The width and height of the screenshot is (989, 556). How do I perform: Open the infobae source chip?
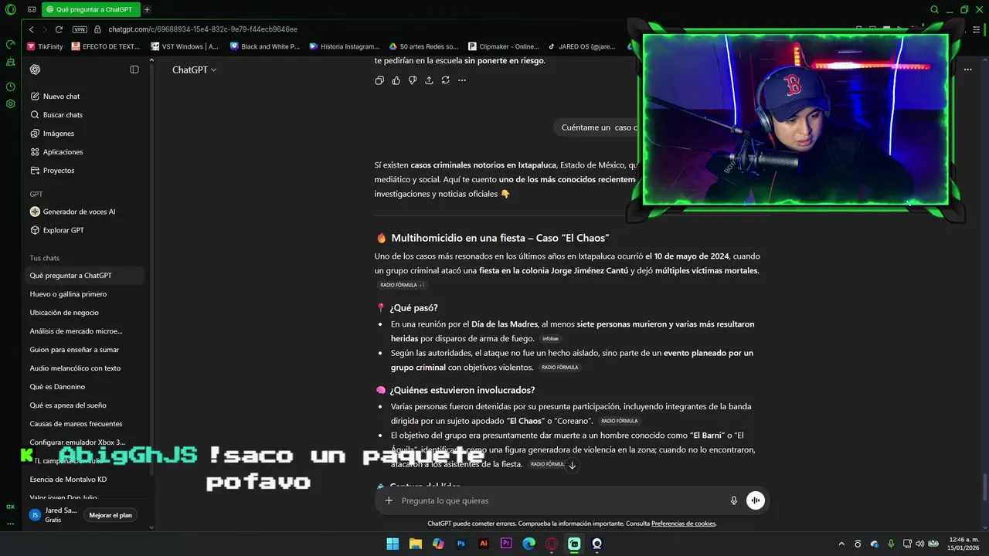[550, 338]
